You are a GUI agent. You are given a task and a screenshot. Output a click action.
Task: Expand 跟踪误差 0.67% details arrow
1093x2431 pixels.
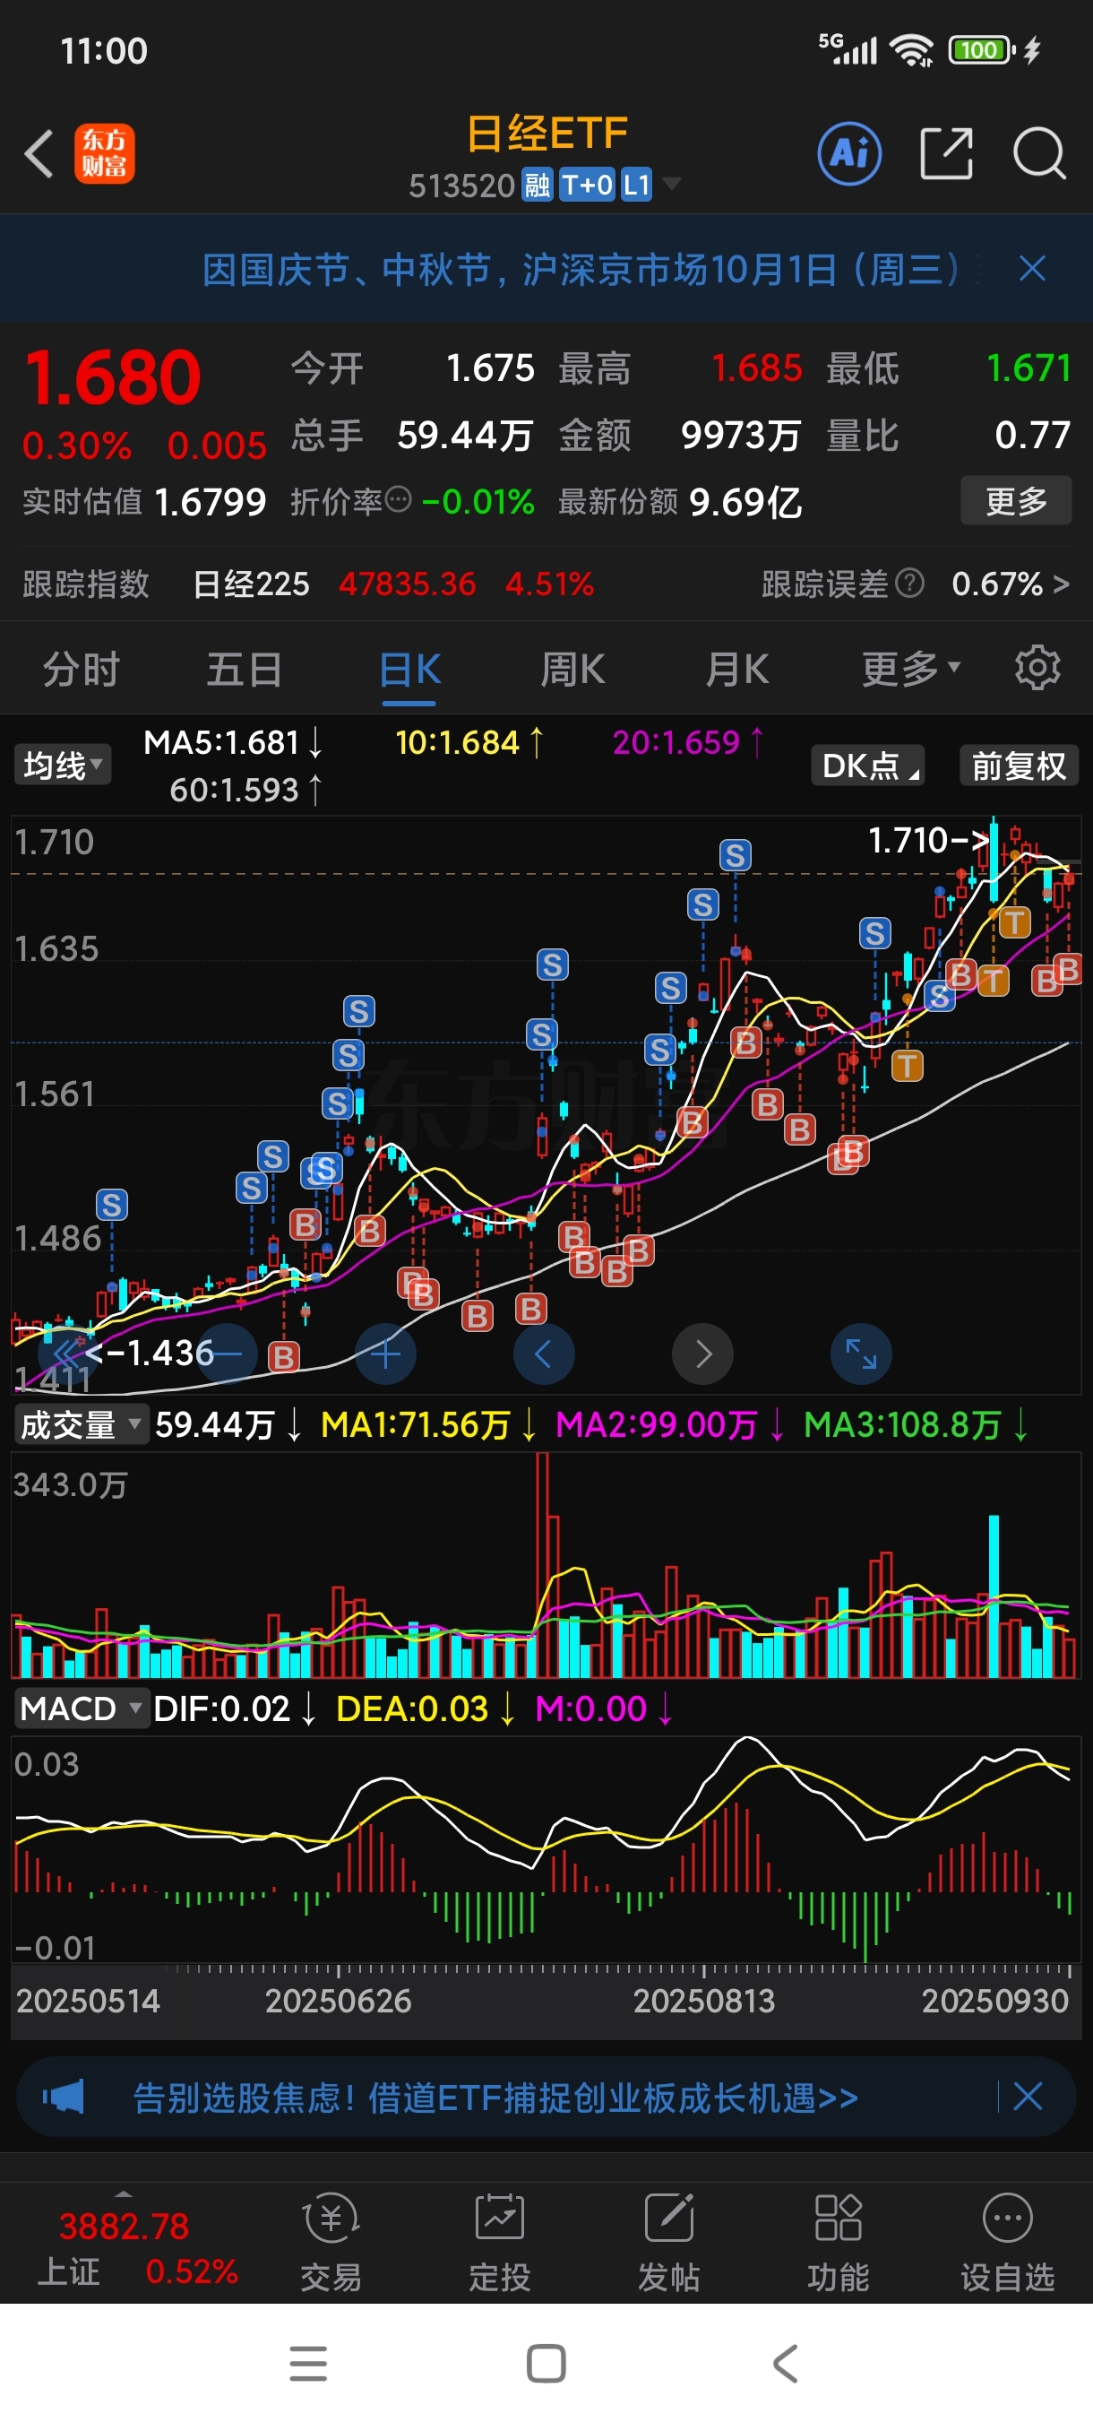coord(1061,584)
